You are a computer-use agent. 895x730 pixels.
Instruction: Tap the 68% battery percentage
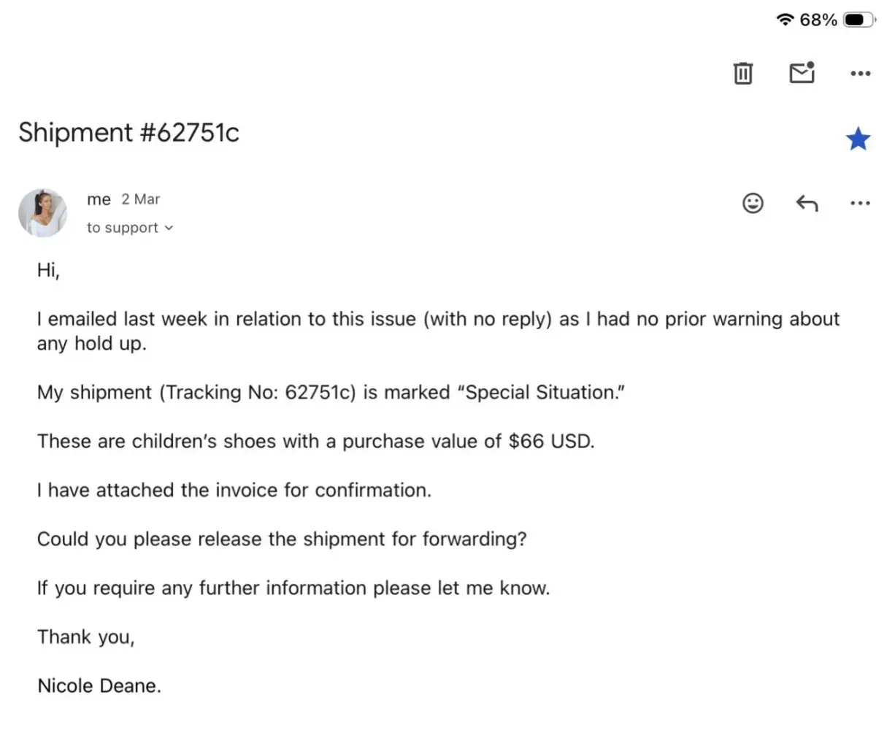point(818,20)
